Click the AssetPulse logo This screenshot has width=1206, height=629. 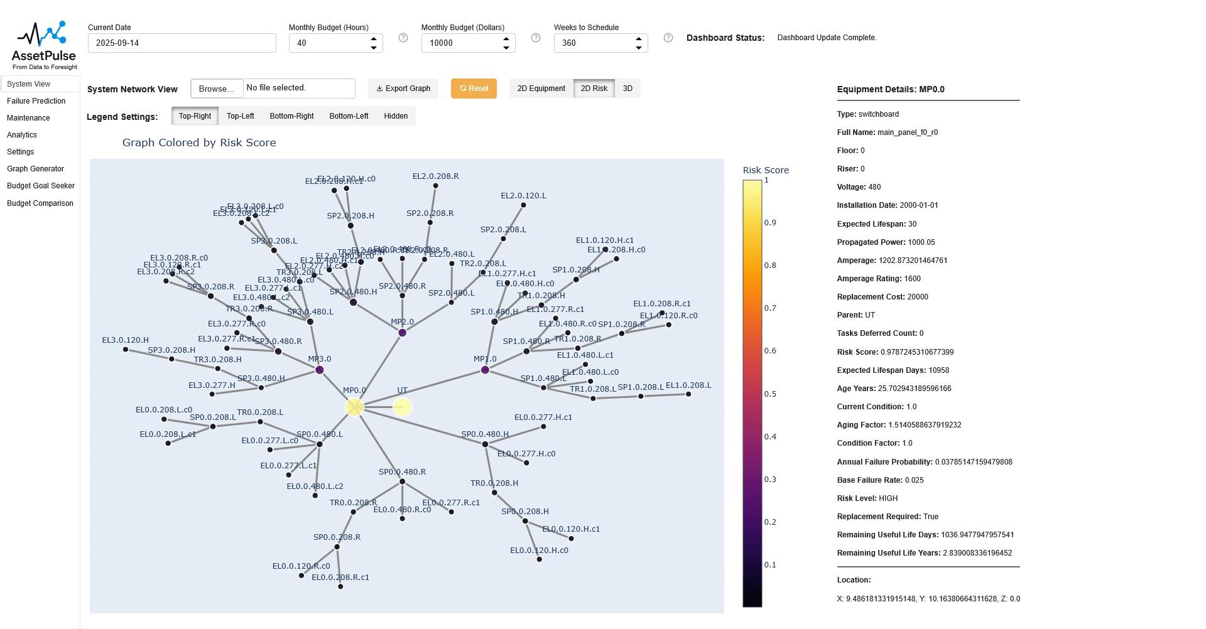click(44, 45)
